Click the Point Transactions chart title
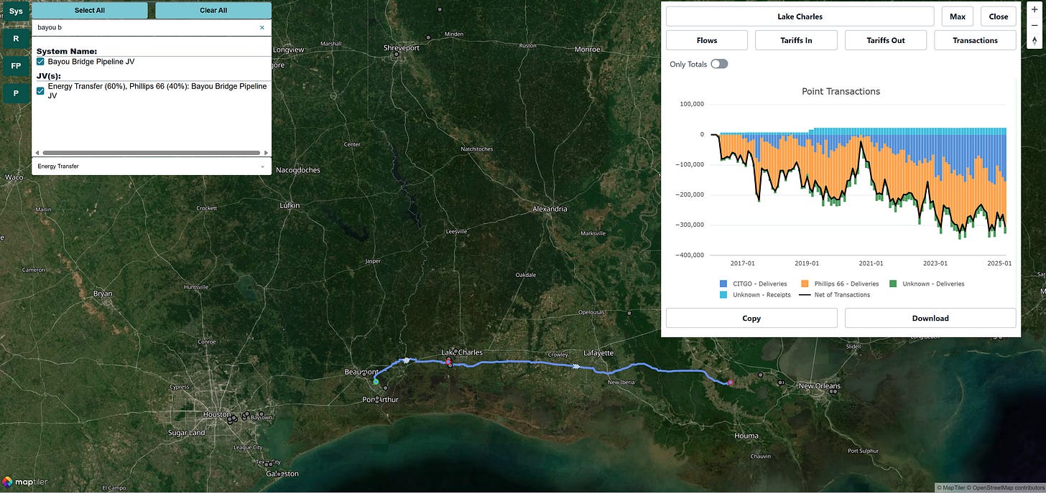 841,91
